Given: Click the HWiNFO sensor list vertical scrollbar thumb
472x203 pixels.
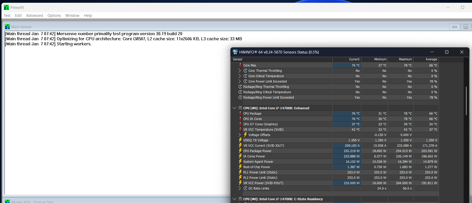Looking at the screenshot, I should click(x=466, y=101).
